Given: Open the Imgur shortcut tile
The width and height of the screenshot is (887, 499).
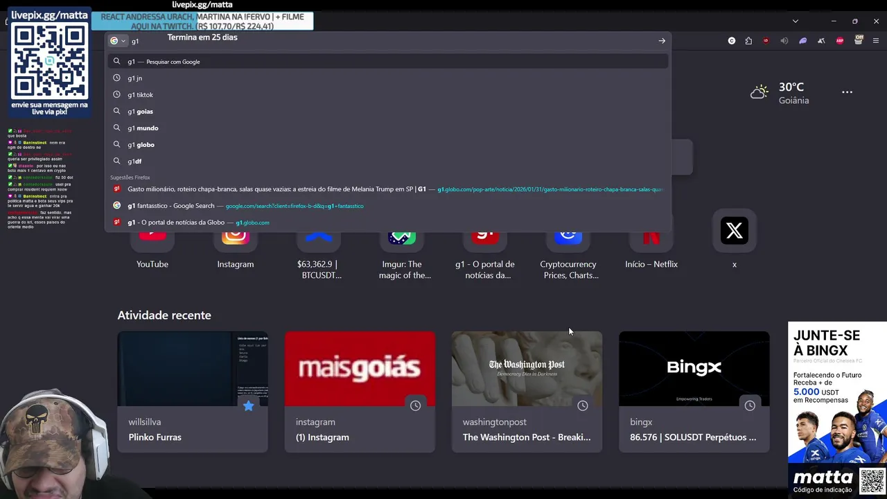Looking at the screenshot, I should [402, 256].
